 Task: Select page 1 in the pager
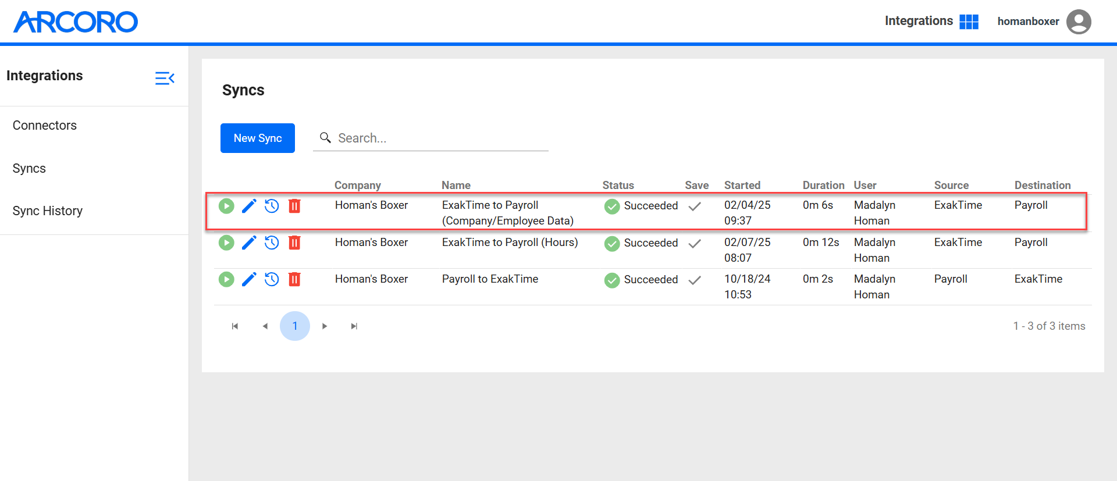pyautogui.click(x=295, y=326)
